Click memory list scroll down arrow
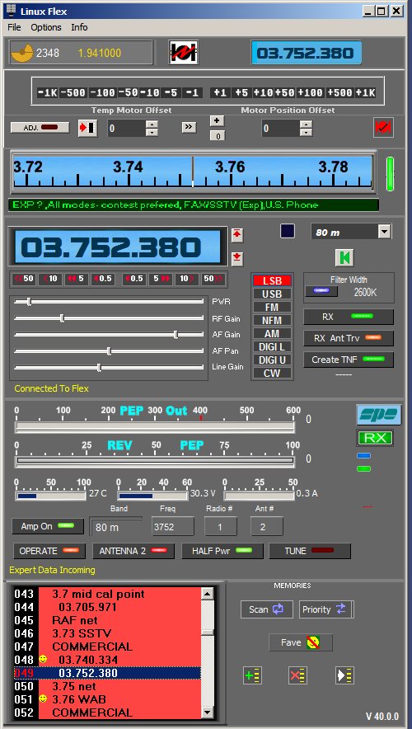The width and height of the screenshot is (412, 729). [207, 713]
